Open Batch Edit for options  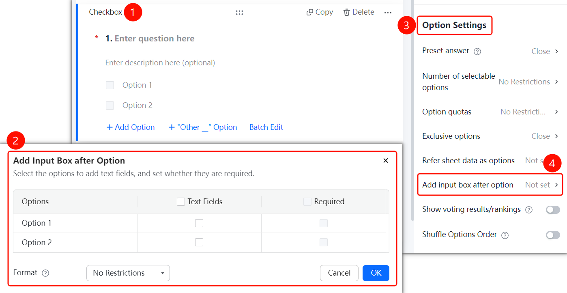(x=266, y=127)
